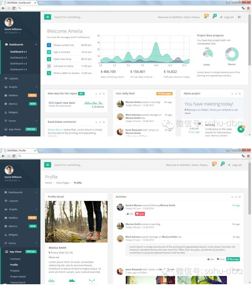The height and width of the screenshot is (287, 252).
Task: Collapse the 'New data for the report' panel
Action: tap(96, 94)
